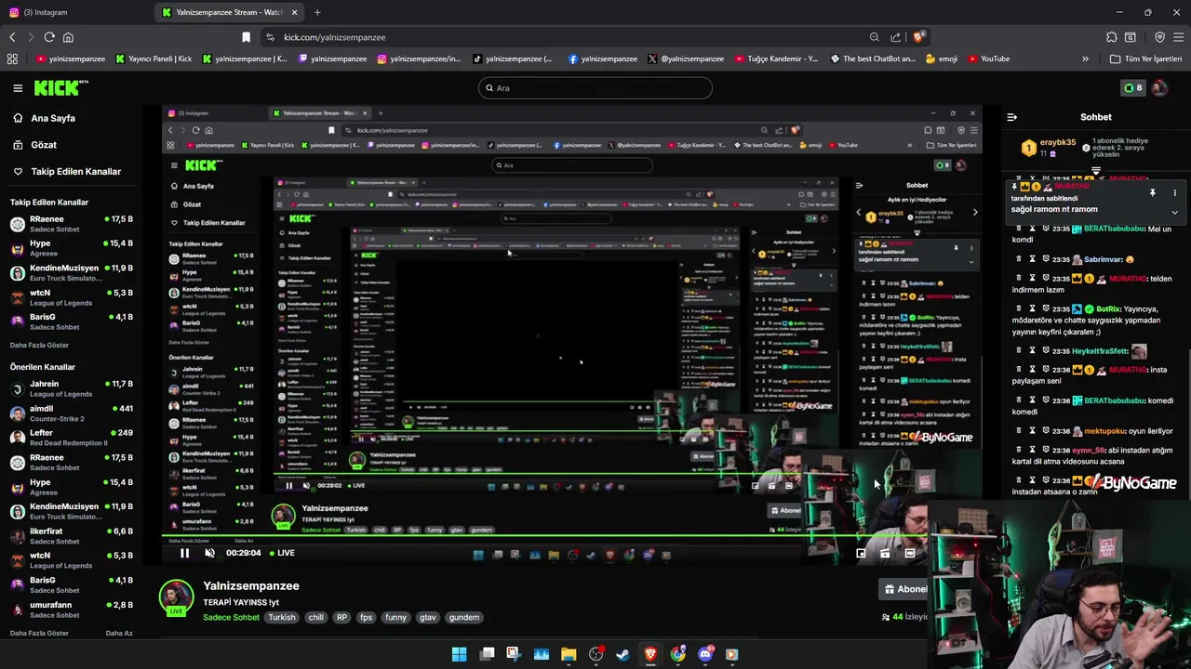Open Hype channel with 15,4 B viewers

(71, 248)
